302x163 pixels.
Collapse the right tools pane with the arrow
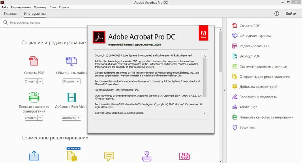[x=224, y=90]
